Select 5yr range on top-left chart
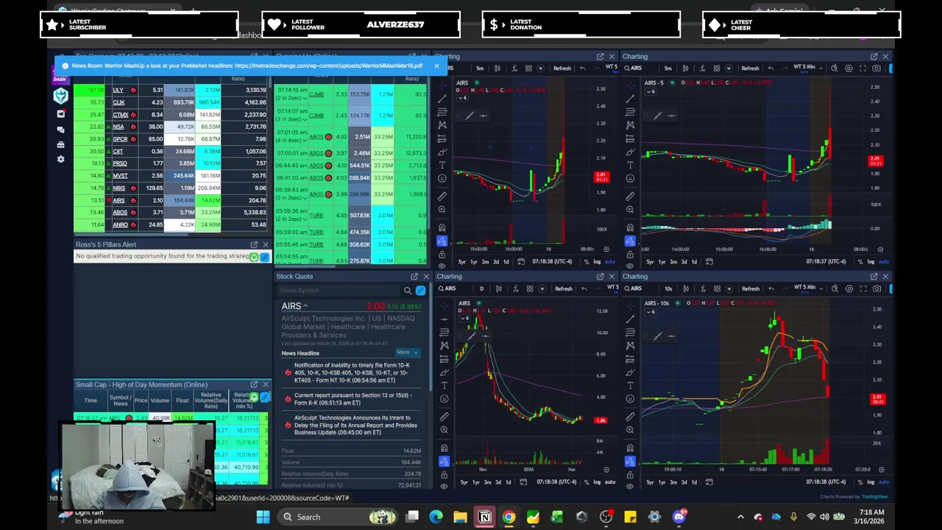Viewport: 942px width, 530px height. (461, 261)
